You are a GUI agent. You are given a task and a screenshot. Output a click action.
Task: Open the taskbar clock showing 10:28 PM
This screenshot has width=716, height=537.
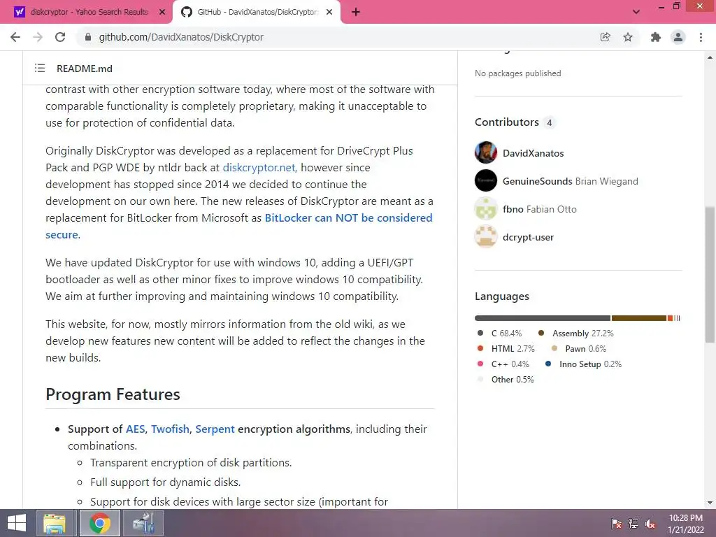pos(686,524)
